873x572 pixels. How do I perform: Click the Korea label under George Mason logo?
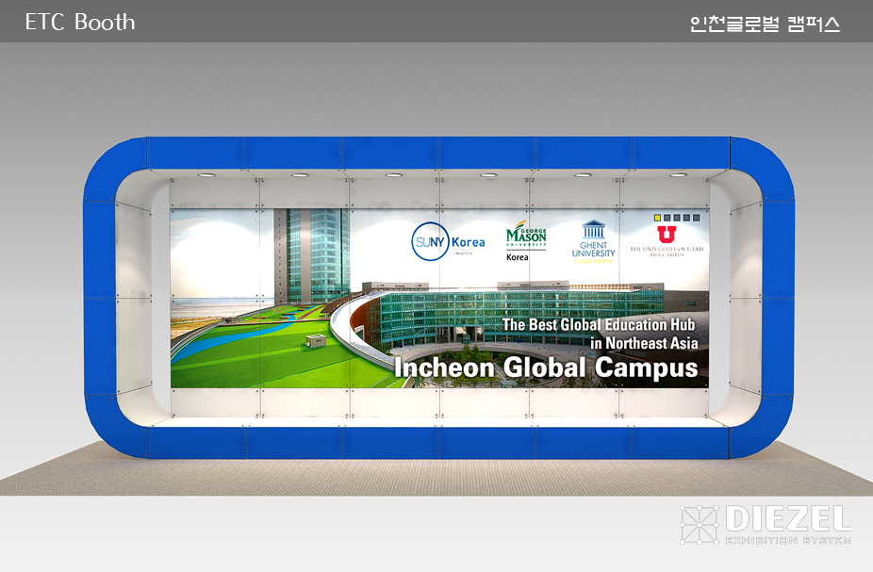[x=518, y=256]
